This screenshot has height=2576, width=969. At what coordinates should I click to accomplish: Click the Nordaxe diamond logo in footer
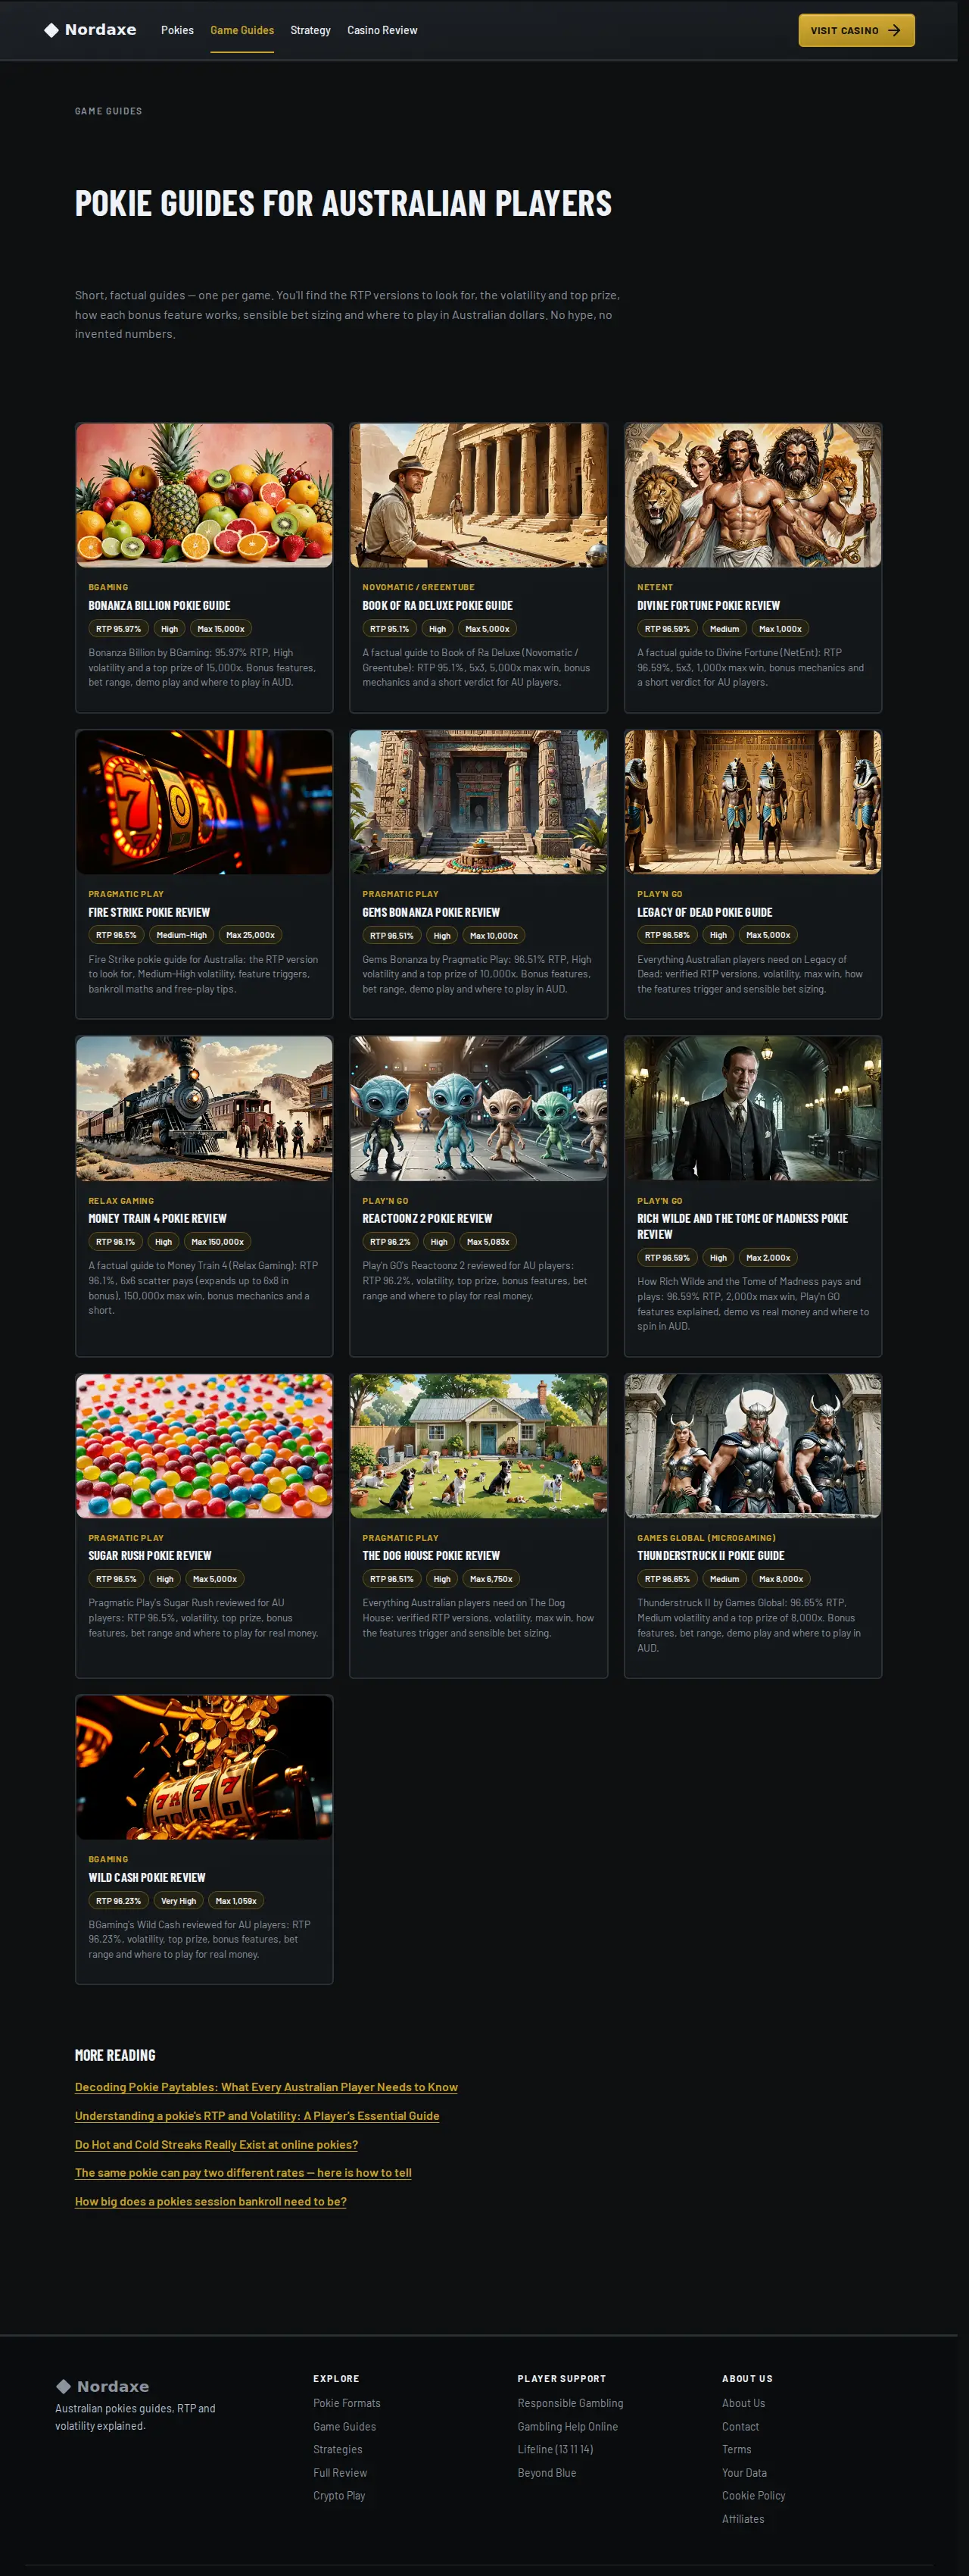(63, 2386)
